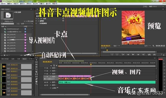Switch project panel to list view
This screenshot has width=166, height=98.
(x=2, y=55)
